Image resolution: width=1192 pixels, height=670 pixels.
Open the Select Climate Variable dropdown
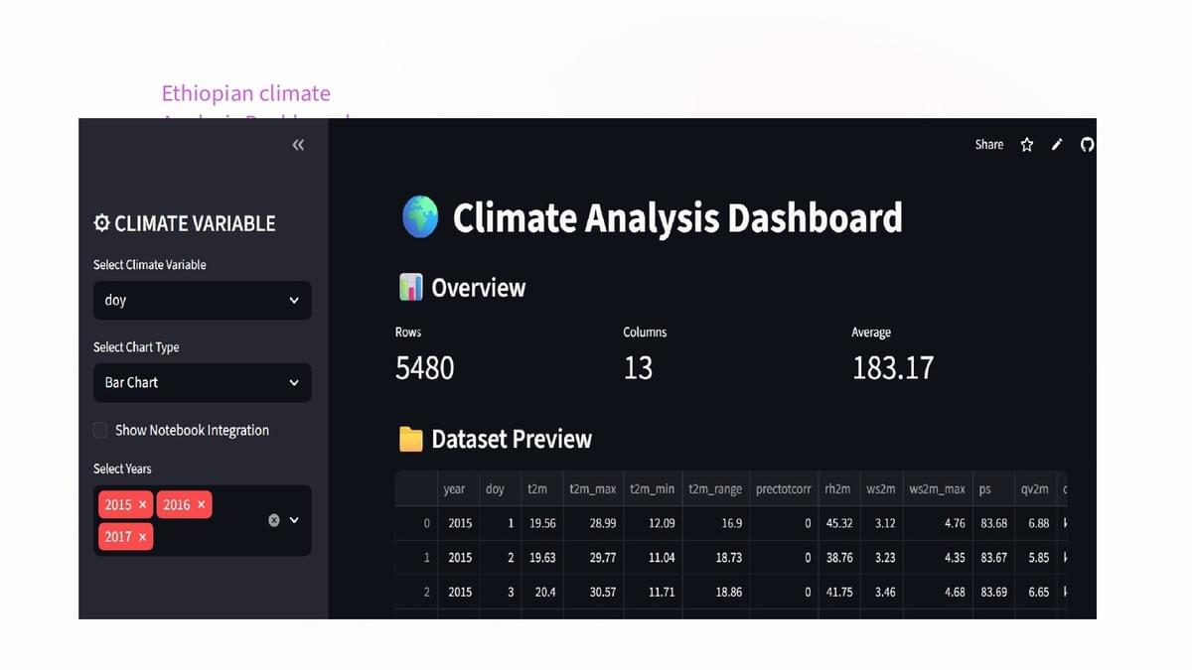pyautogui.click(x=203, y=300)
